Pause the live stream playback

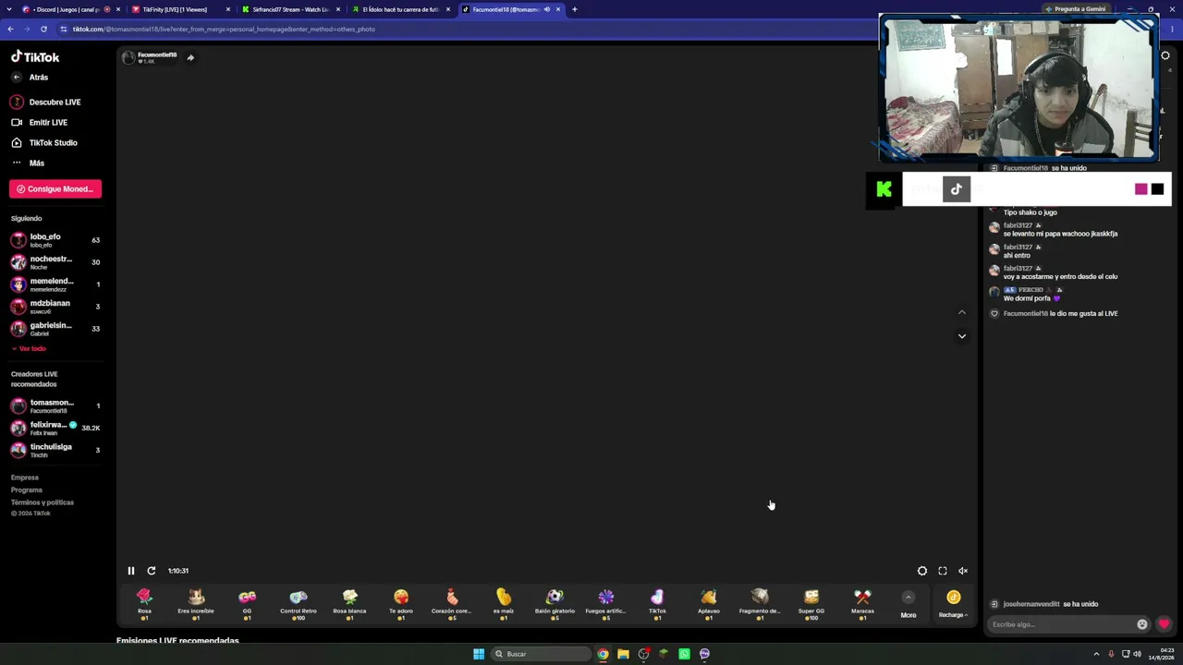pyautogui.click(x=131, y=571)
